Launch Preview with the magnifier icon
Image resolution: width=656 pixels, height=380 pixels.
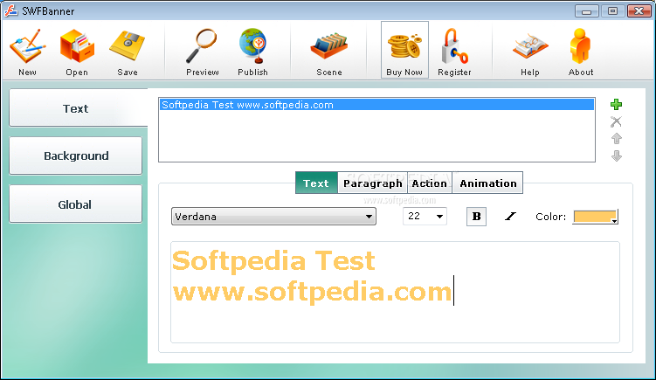tap(202, 45)
